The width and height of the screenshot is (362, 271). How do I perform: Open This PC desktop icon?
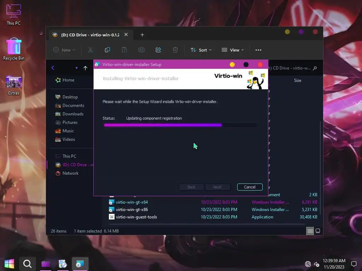tap(14, 14)
